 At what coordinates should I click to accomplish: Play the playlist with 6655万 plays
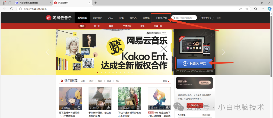108,108
